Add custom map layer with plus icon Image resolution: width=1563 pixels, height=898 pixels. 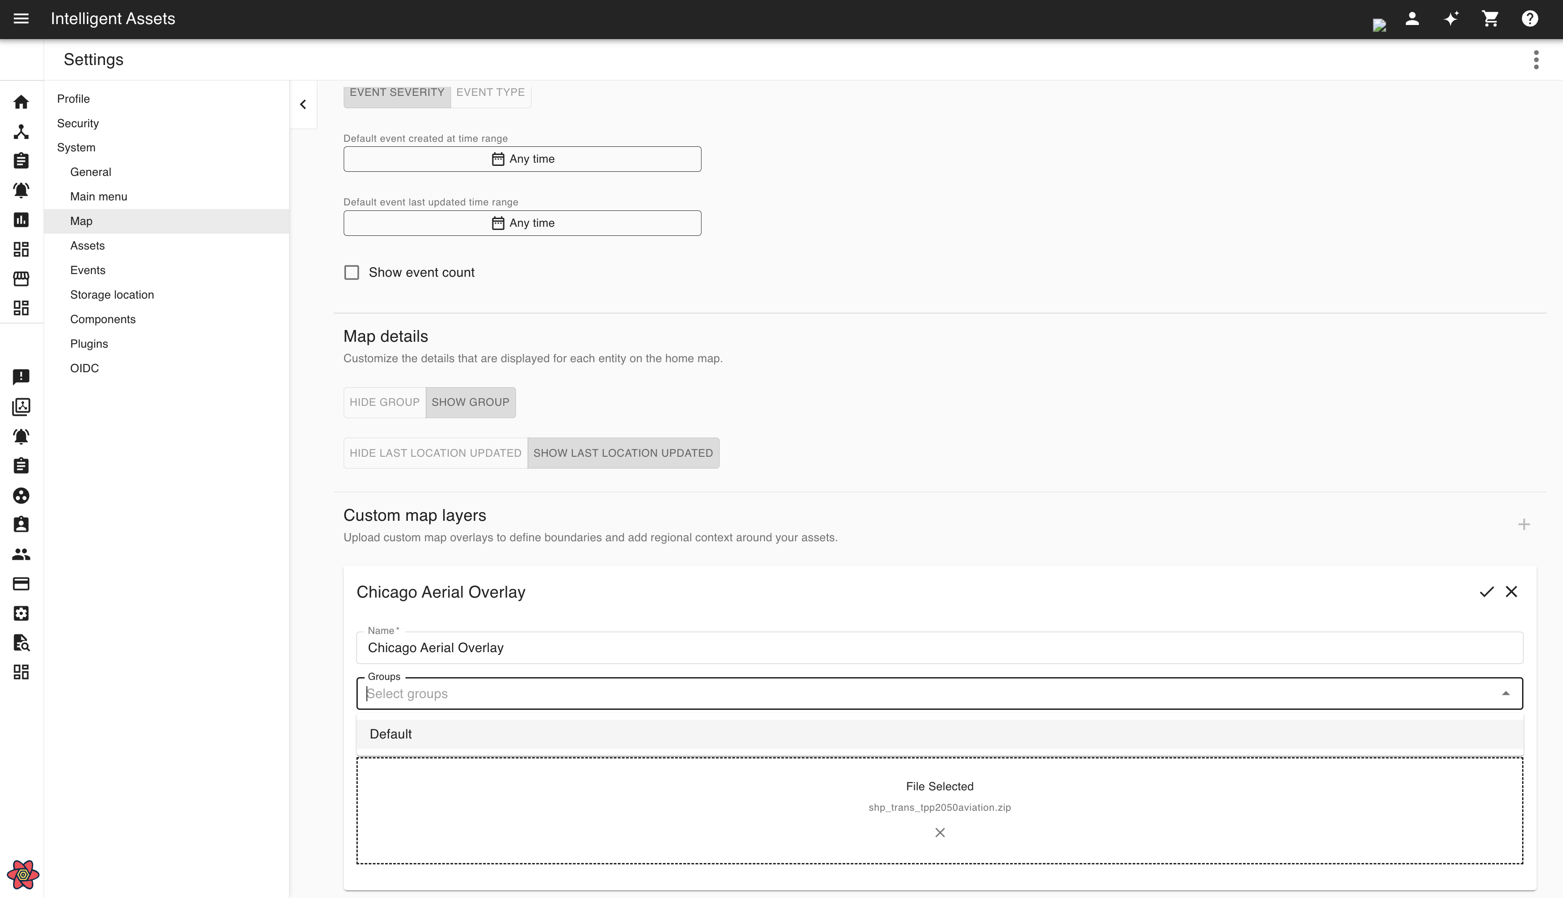[1523, 524]
